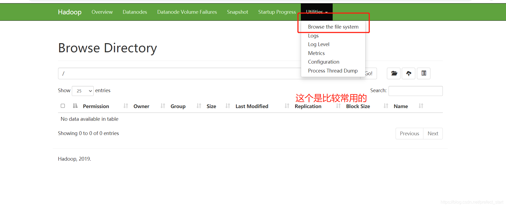The image size is (506, 207).
Task: Sort table by Last Modified column arrows
Action: click(x=287, y=106)
